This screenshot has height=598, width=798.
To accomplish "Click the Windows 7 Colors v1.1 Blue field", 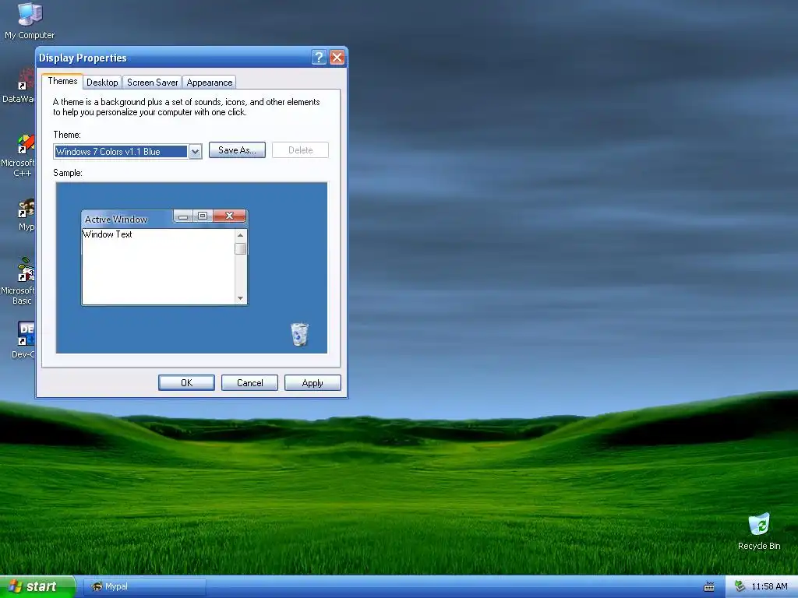I will coord(121,152).
